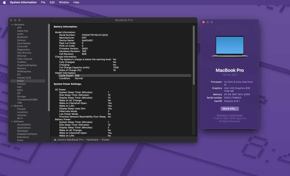Click the main pane vertical scrollbar
The image size is (290, 176).
tap(194, 55)
